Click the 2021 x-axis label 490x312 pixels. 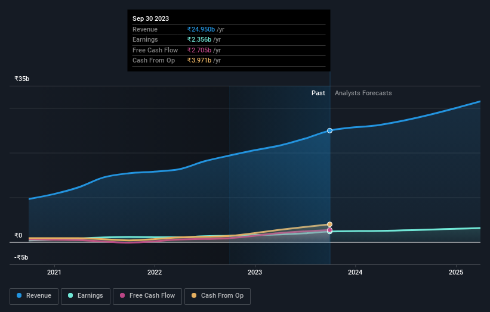pyautogui.click(x=54, y=272)
